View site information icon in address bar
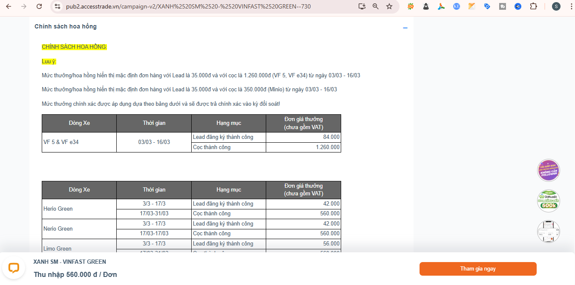 (x=58, y=6)
